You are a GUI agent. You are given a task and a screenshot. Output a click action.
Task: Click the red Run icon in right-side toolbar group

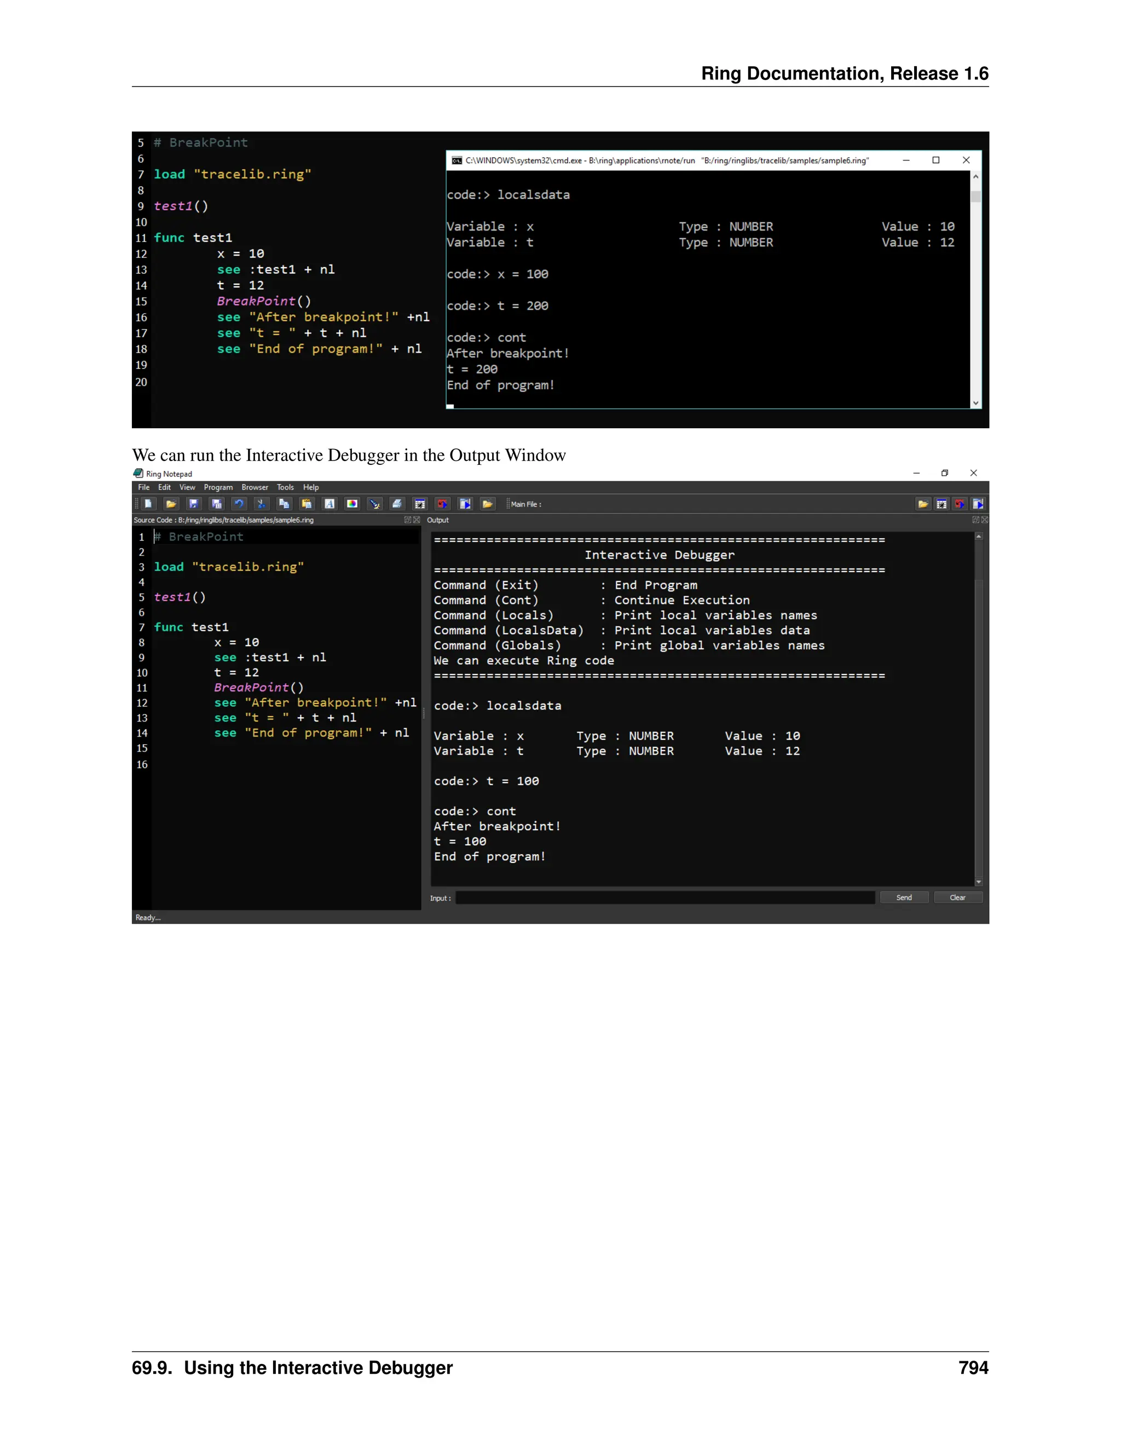click(x=960, y=504)
